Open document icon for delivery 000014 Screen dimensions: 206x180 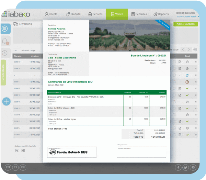point(180,128)
